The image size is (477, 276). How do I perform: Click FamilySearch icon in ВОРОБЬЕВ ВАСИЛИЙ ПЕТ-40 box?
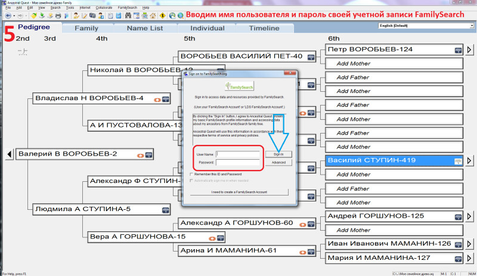tap(311, 57)
